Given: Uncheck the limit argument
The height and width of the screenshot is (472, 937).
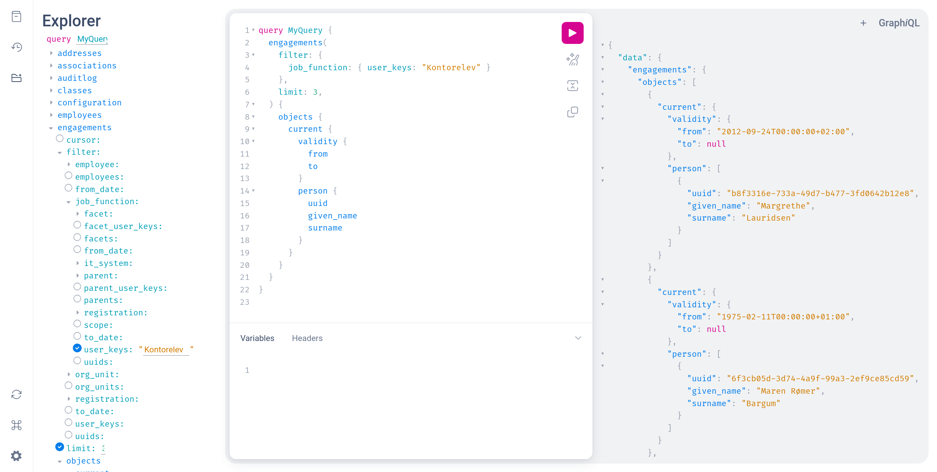Looking at the screenshot, I should 60,447.
